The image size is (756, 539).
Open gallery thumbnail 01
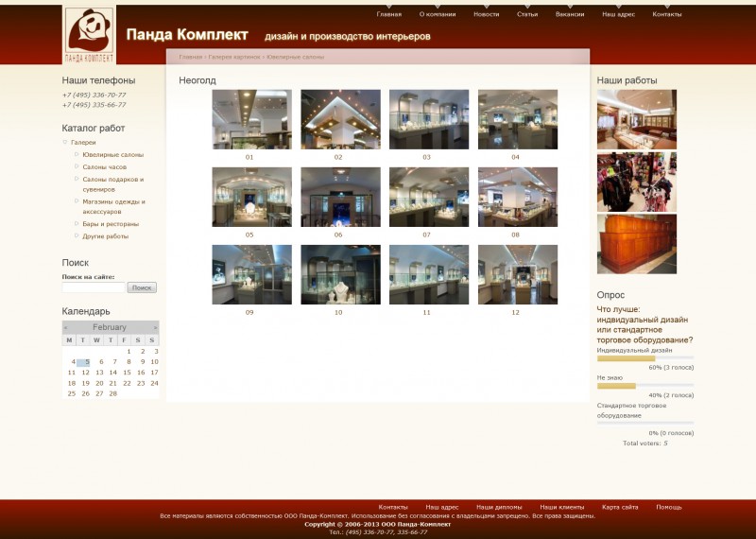pos(251,119)
